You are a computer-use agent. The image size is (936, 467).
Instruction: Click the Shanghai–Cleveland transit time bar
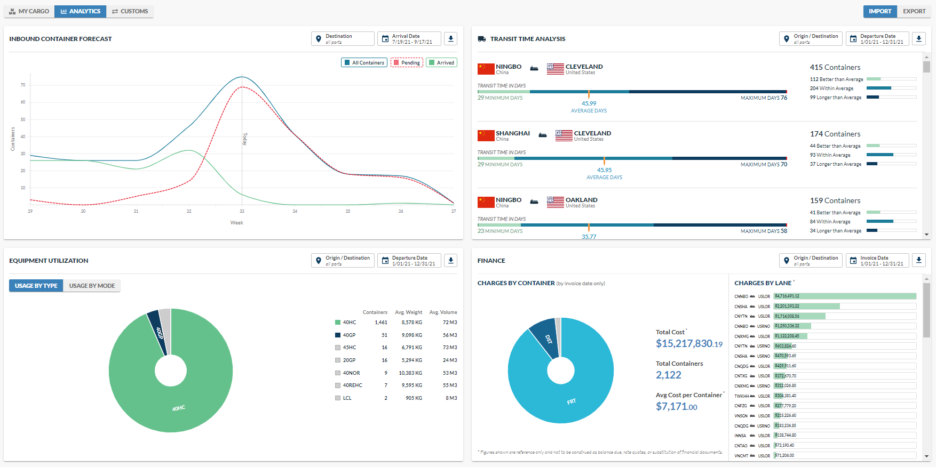(x=632, y=158)
